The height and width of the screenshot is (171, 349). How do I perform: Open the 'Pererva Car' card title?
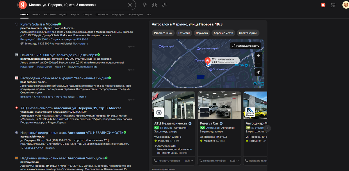pos(209,123)
